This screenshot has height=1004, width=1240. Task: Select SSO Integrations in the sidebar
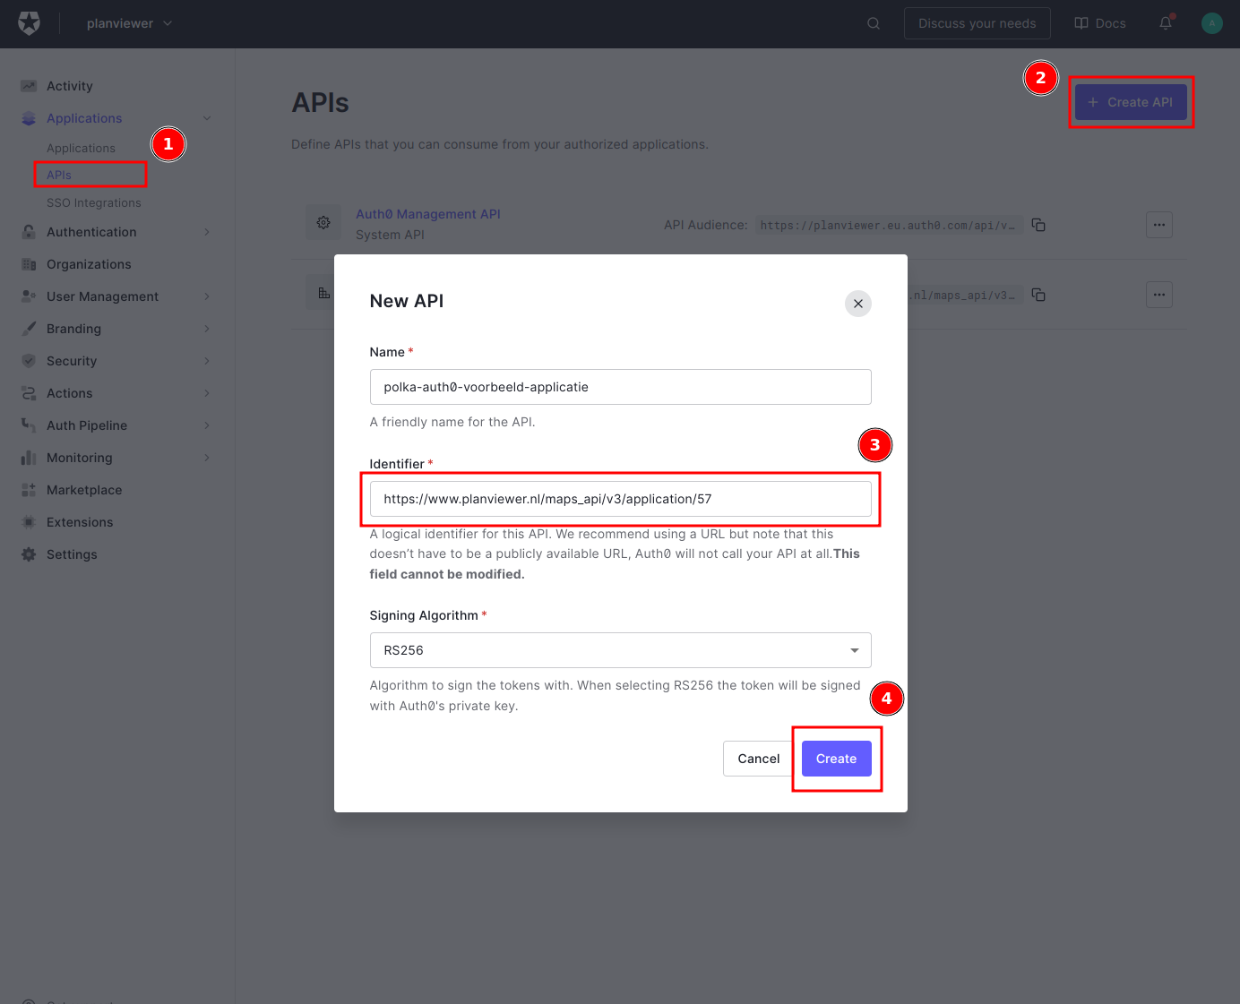pyautogui.click(x=93, y=202)
